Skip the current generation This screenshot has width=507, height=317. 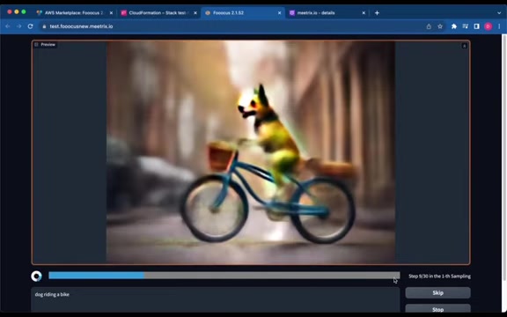point(437,292)
